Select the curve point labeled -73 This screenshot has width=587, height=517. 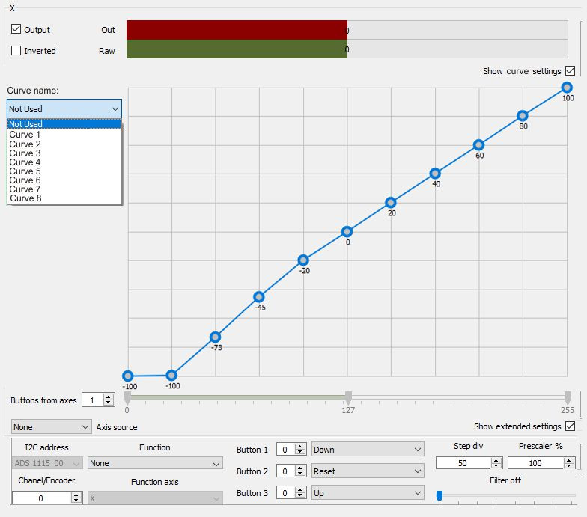[215, 337]
